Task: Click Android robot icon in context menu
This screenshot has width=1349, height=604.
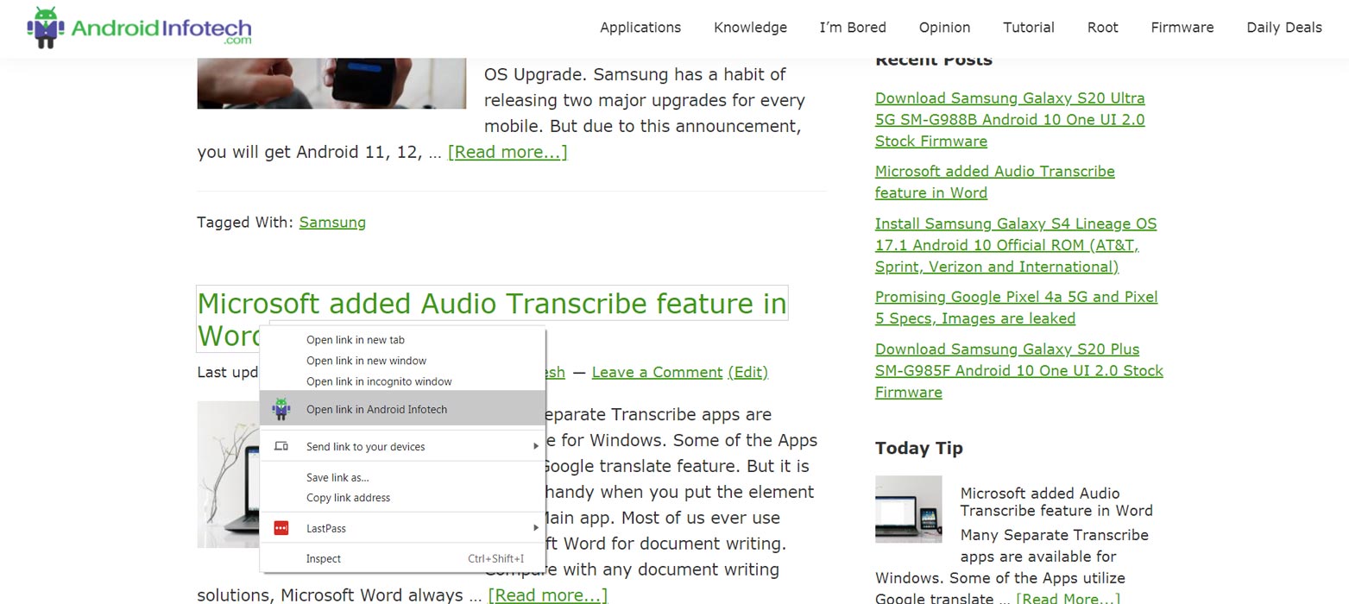Action: [x=281, y=409]
